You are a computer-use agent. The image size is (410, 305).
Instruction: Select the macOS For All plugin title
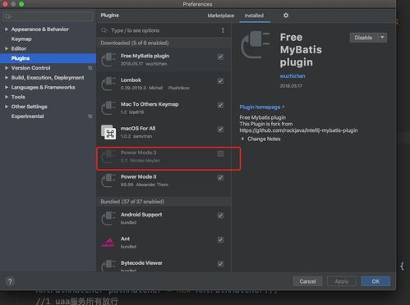138,129
